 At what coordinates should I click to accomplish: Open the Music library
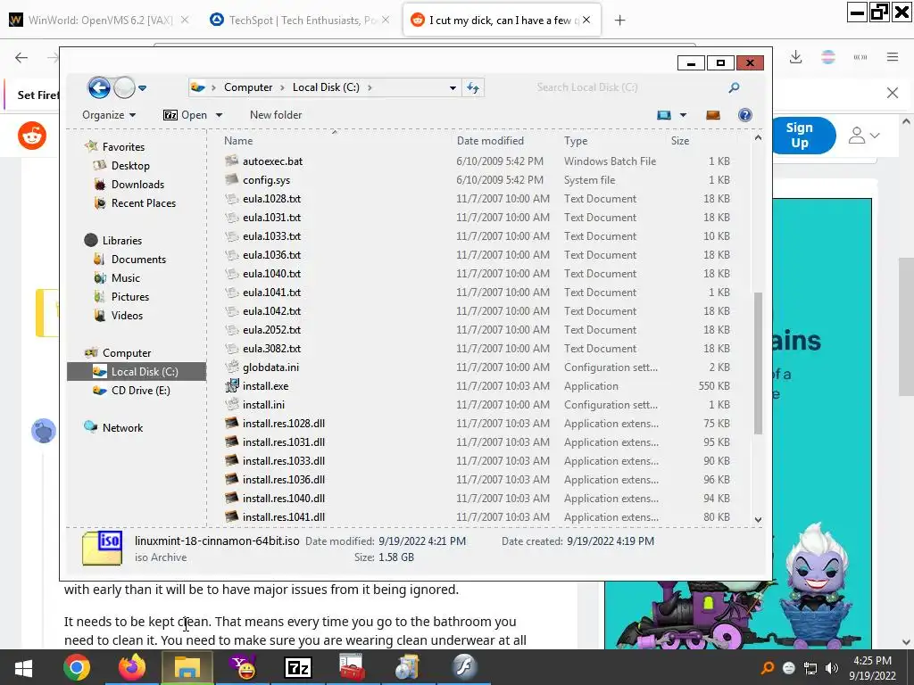pyautogui.click(x=125, y=278)
